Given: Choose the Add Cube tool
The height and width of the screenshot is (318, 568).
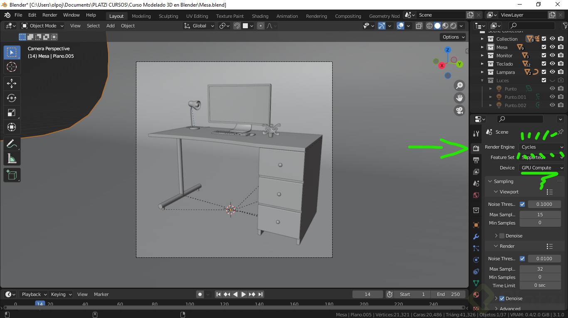Looking at the screenshot, I should tap(12, 175).
